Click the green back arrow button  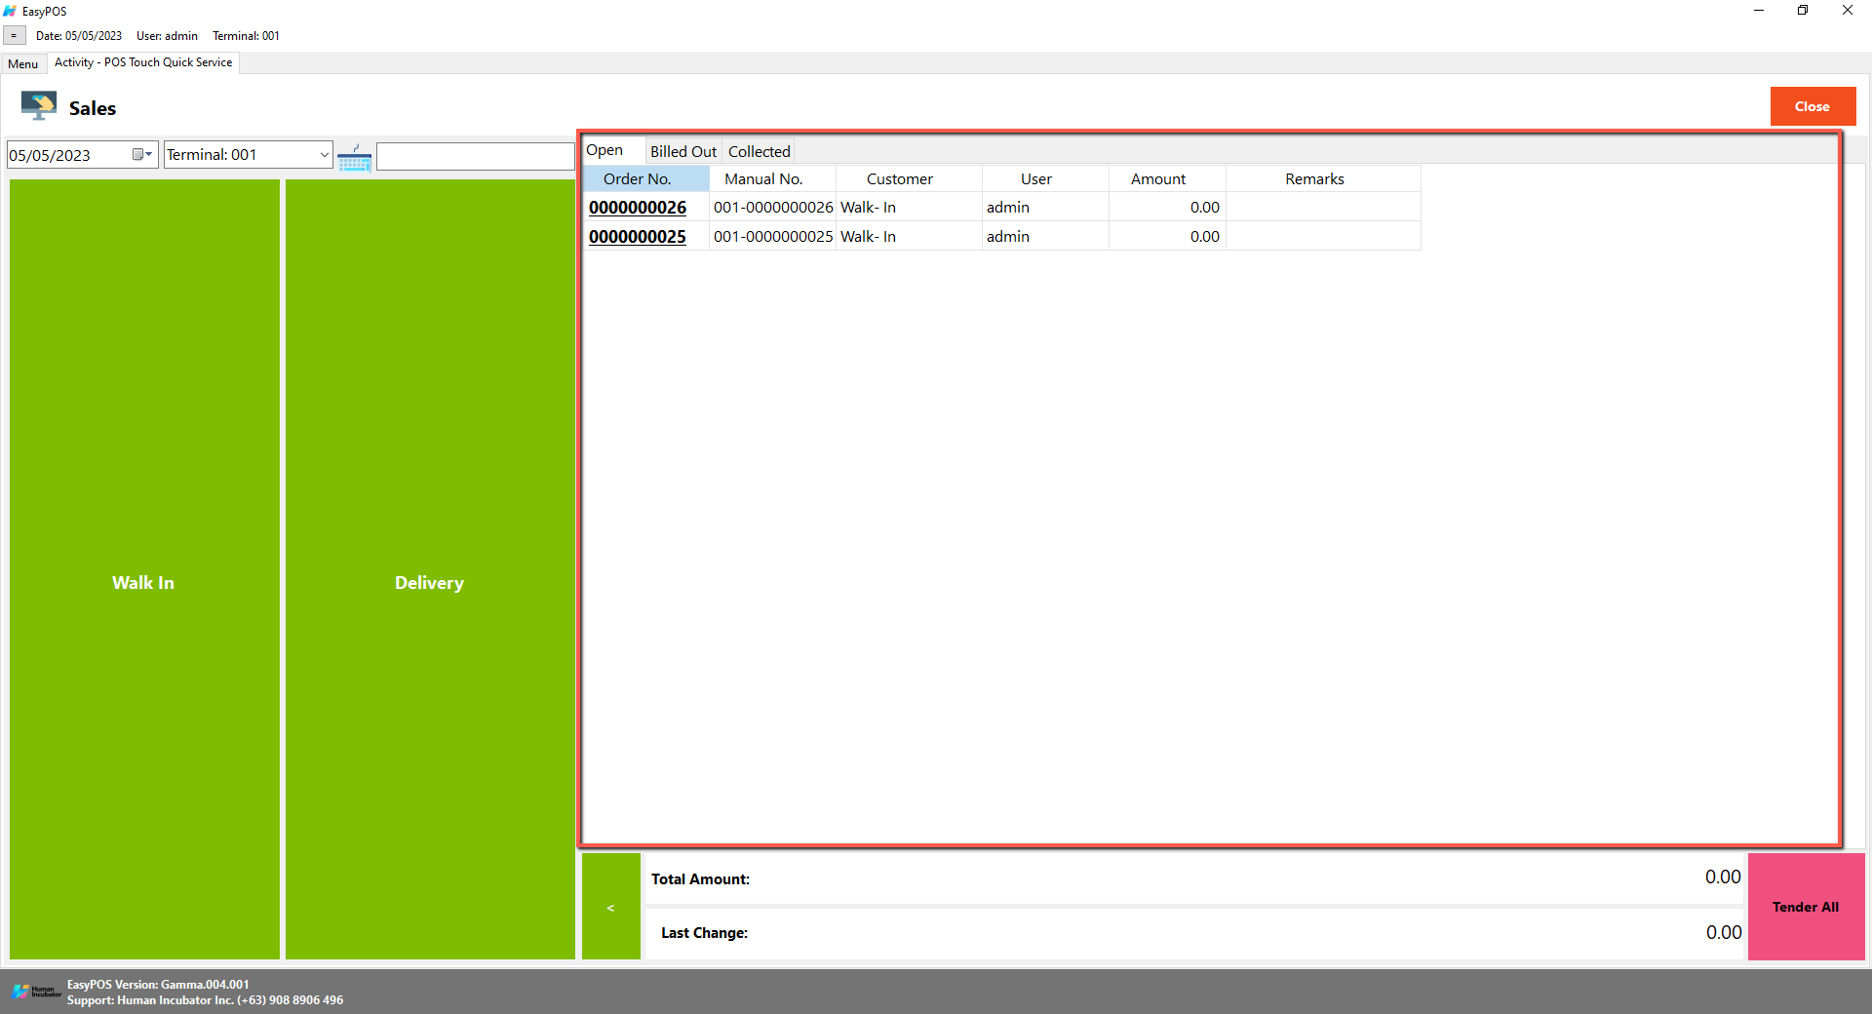[611, 907]
